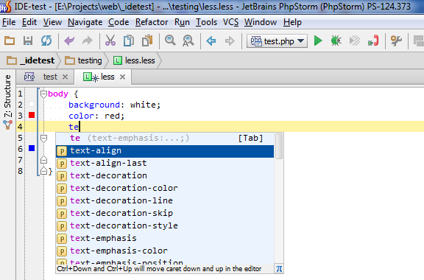Click the Save All floppy disk icon
424x280 pixels.
(28, 41)
